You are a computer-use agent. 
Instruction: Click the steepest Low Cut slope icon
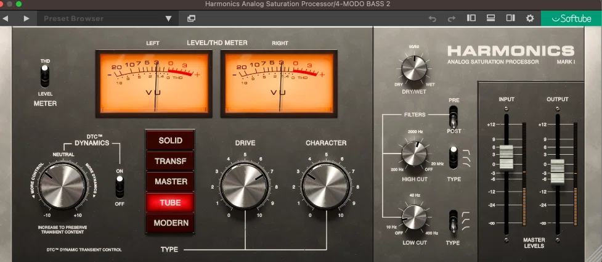(x=465, y=215)
